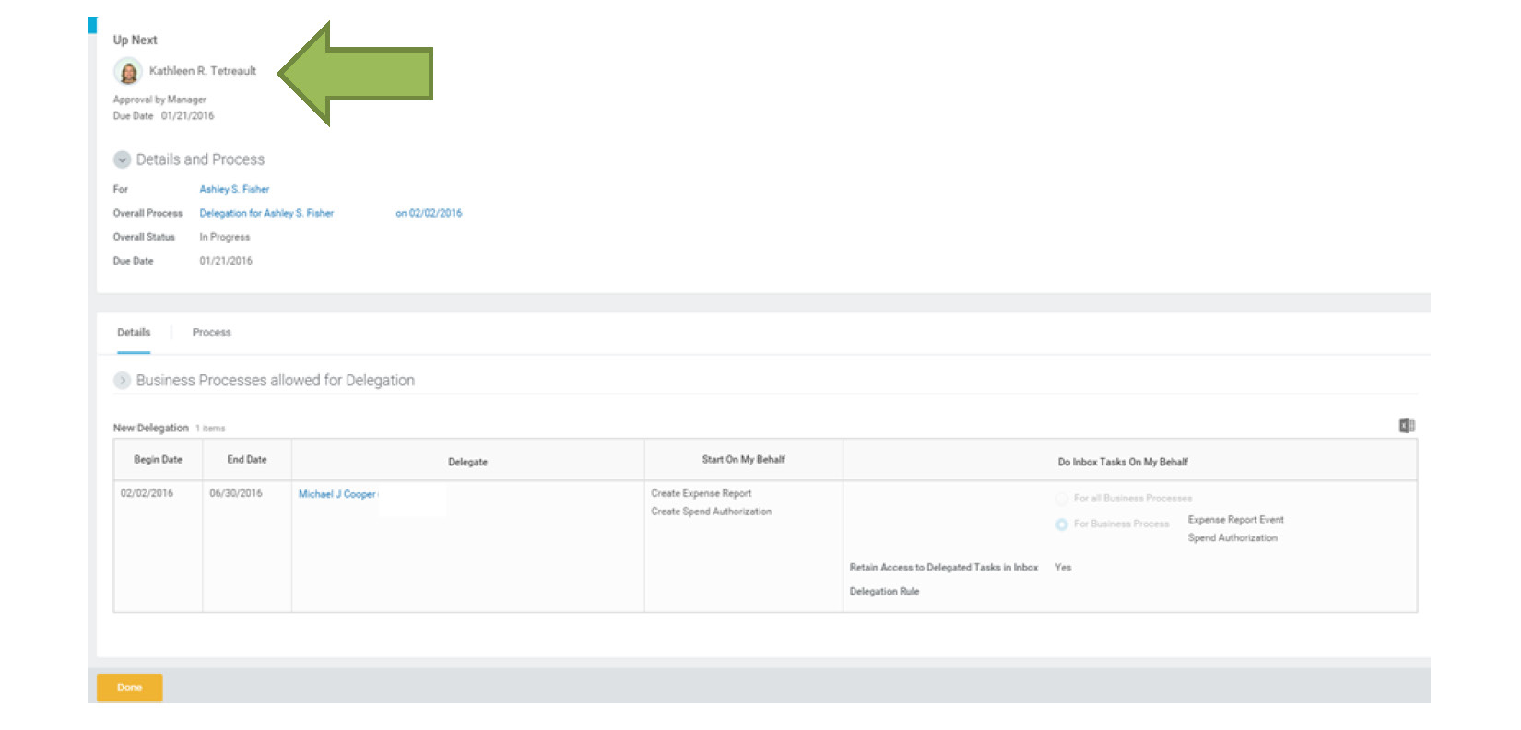Image resolution: width=1521 pixels, height=730 pixels.
Task: Switch to the Process tab
Action: click(211, 333)
